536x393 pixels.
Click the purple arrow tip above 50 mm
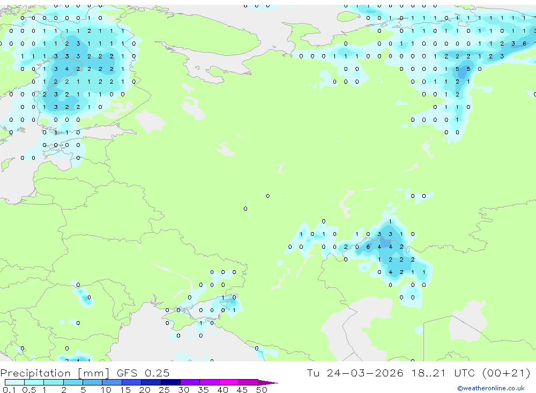[x=268, y=383]
